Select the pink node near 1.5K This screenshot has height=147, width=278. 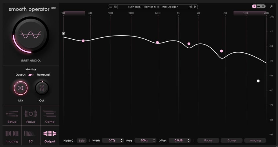[x=189, y=44]
